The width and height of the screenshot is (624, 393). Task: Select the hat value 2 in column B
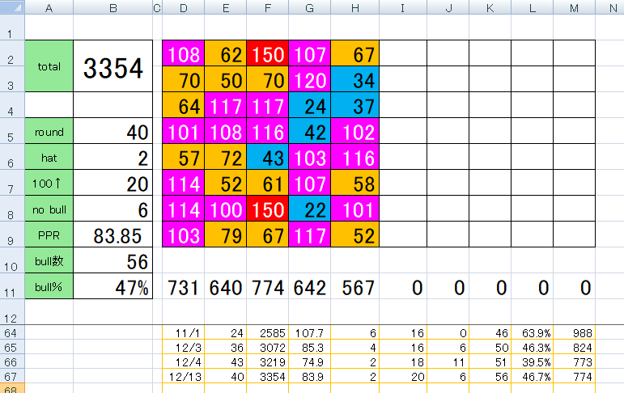coord(113,157)
